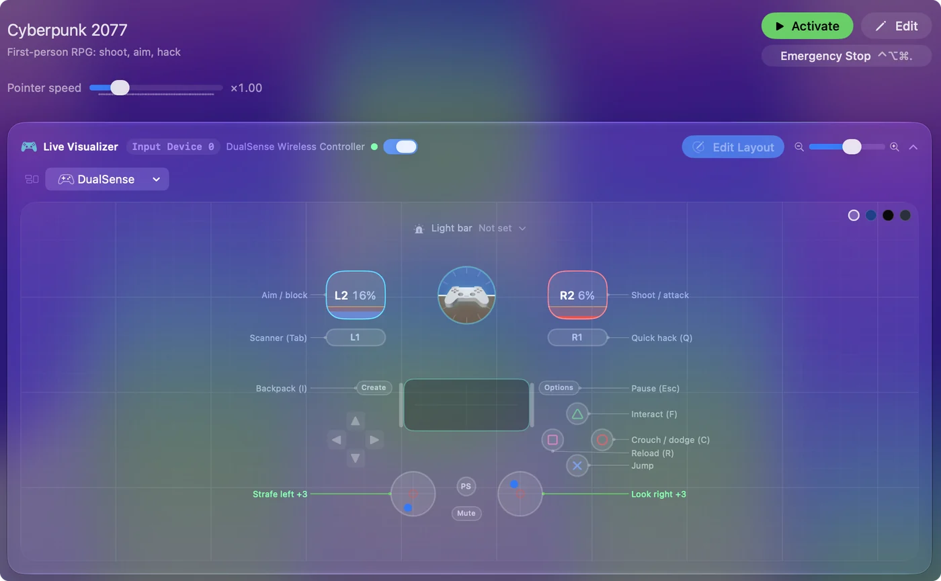Select the D-pad right arrow
This screenshot has height=581, width=941.
click(x=374, y=440)
